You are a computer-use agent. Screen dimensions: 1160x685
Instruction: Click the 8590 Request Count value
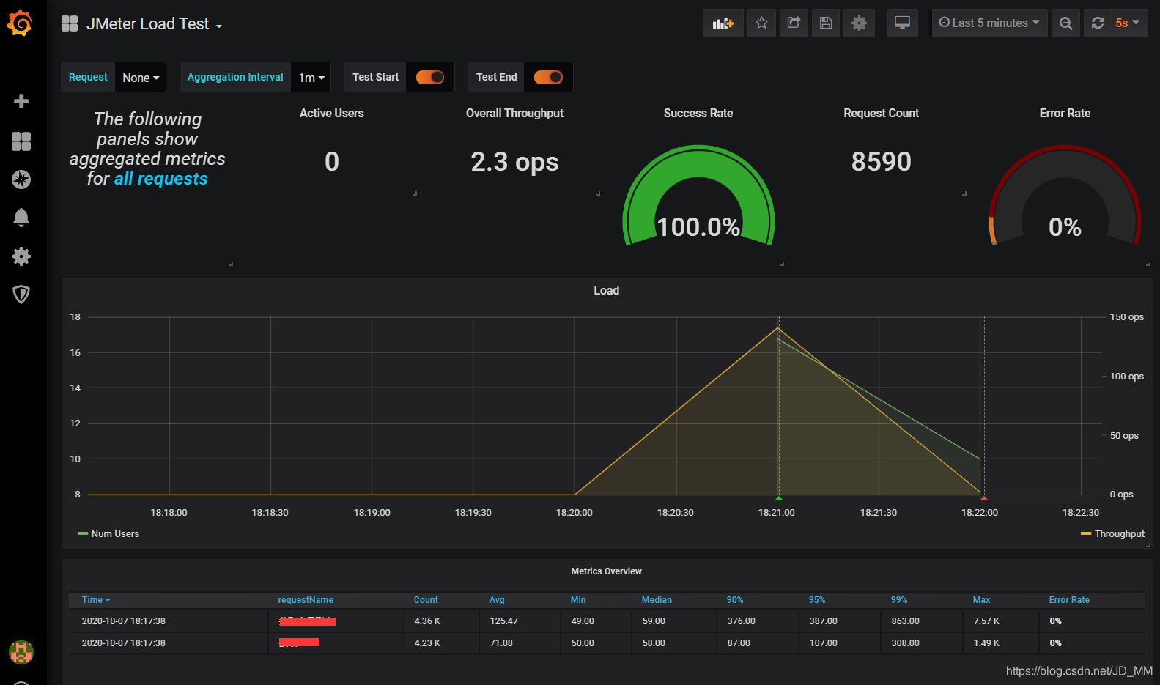pyautogui.click(x=881, y=162)
